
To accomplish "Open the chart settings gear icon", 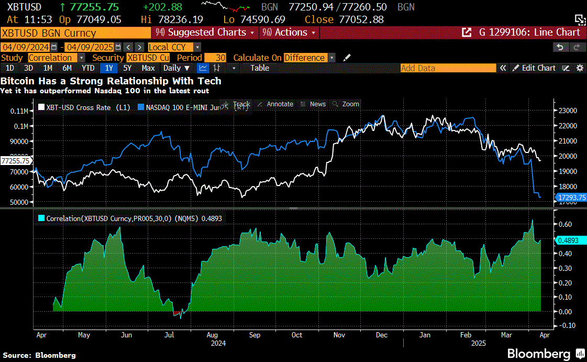I will [580, 68].
